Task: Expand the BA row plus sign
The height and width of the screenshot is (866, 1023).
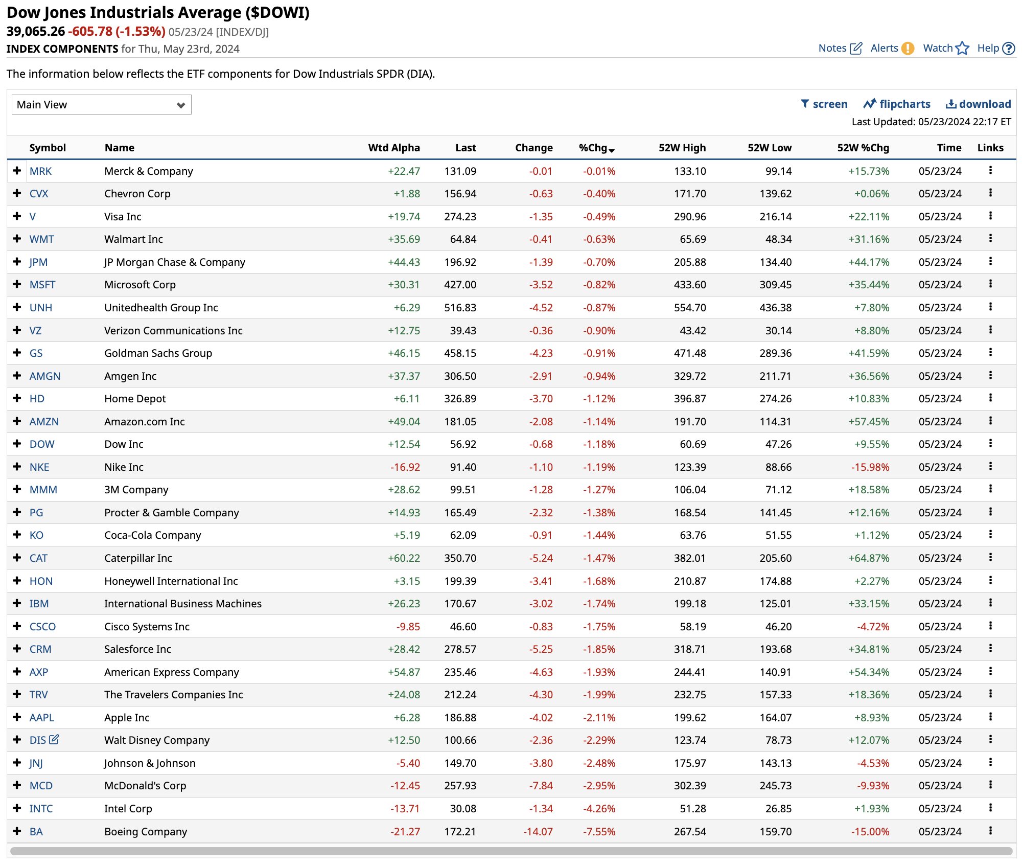Action: tap(17, 831)
